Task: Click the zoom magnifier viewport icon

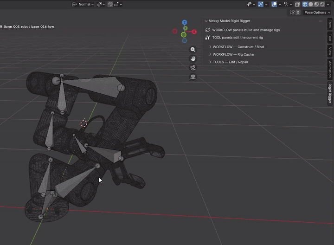Action: click(193, 50)
